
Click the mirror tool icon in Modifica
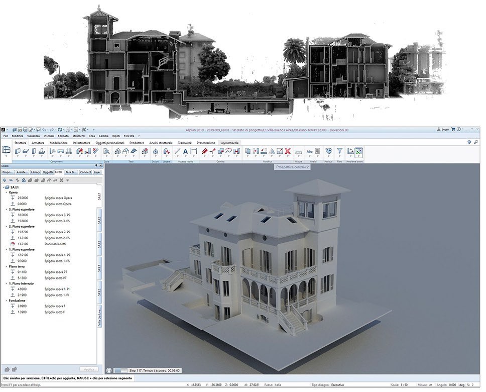coord(272,151)
